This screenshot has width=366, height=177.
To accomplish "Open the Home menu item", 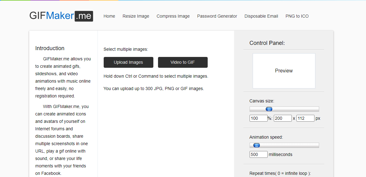I will pos(109,16).
